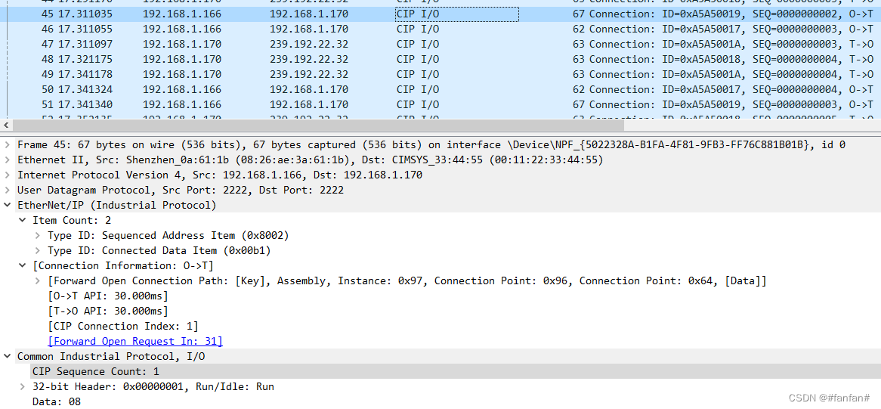Expand Connected Data Item (0x00b1)

pos(37,250)
